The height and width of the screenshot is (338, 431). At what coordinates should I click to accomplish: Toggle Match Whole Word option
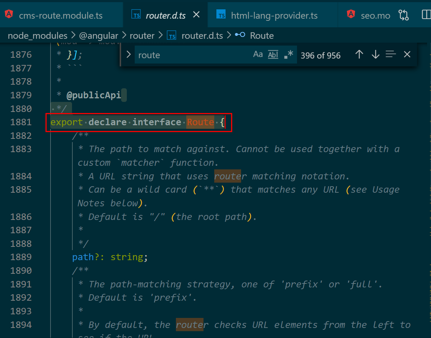[x=273, y=55]
